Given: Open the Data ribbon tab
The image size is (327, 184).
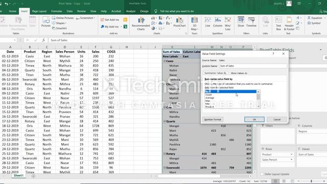Looking at the screenshot, I should [69, 11].
